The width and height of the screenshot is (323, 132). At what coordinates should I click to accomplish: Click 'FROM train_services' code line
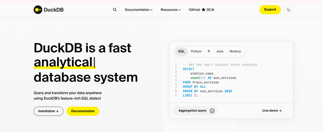[201, 82]
